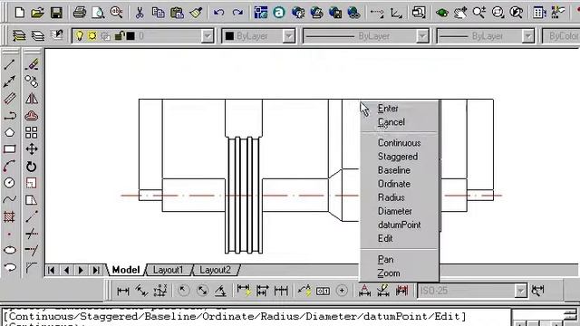580x326 pixels.
Task: Select the Trim modify tool
Action: (x=32, y=234)
